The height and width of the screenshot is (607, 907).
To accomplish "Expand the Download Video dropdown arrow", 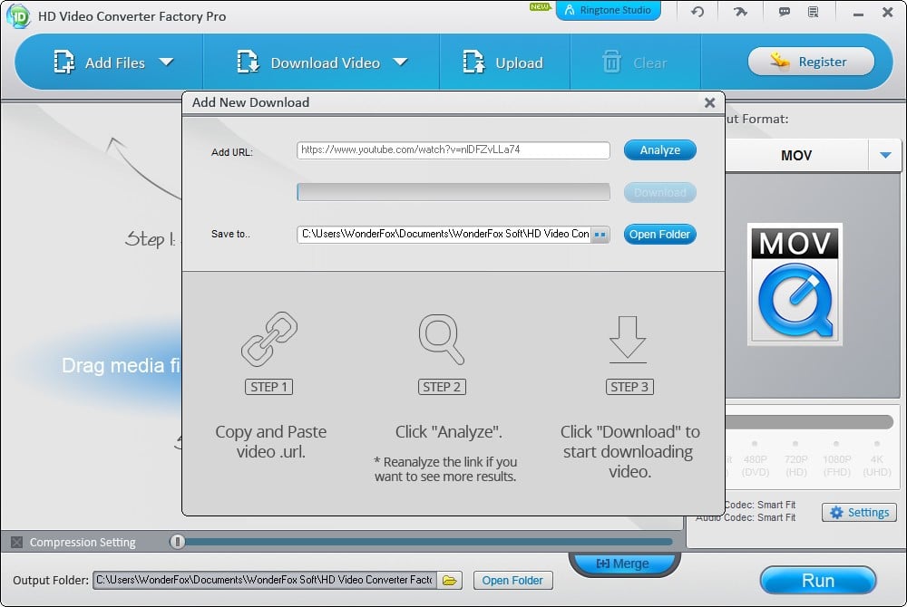I will click(x=400, y=63).
